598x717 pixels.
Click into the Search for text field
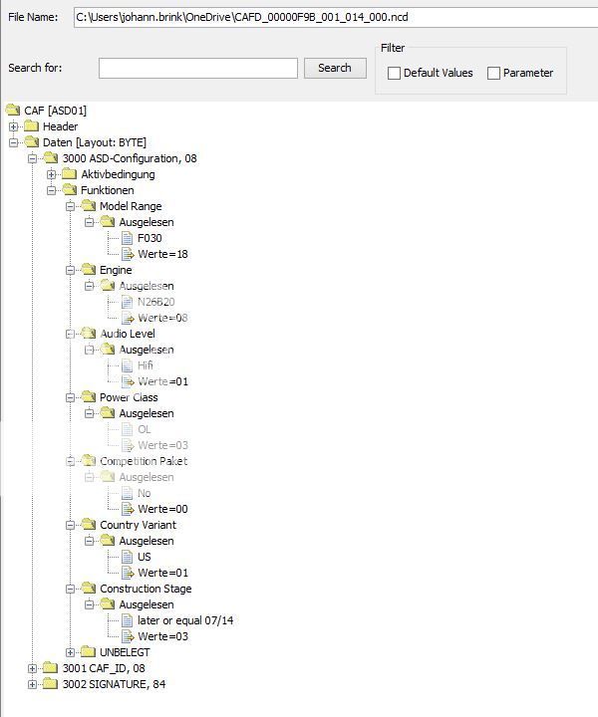(198, 68)
